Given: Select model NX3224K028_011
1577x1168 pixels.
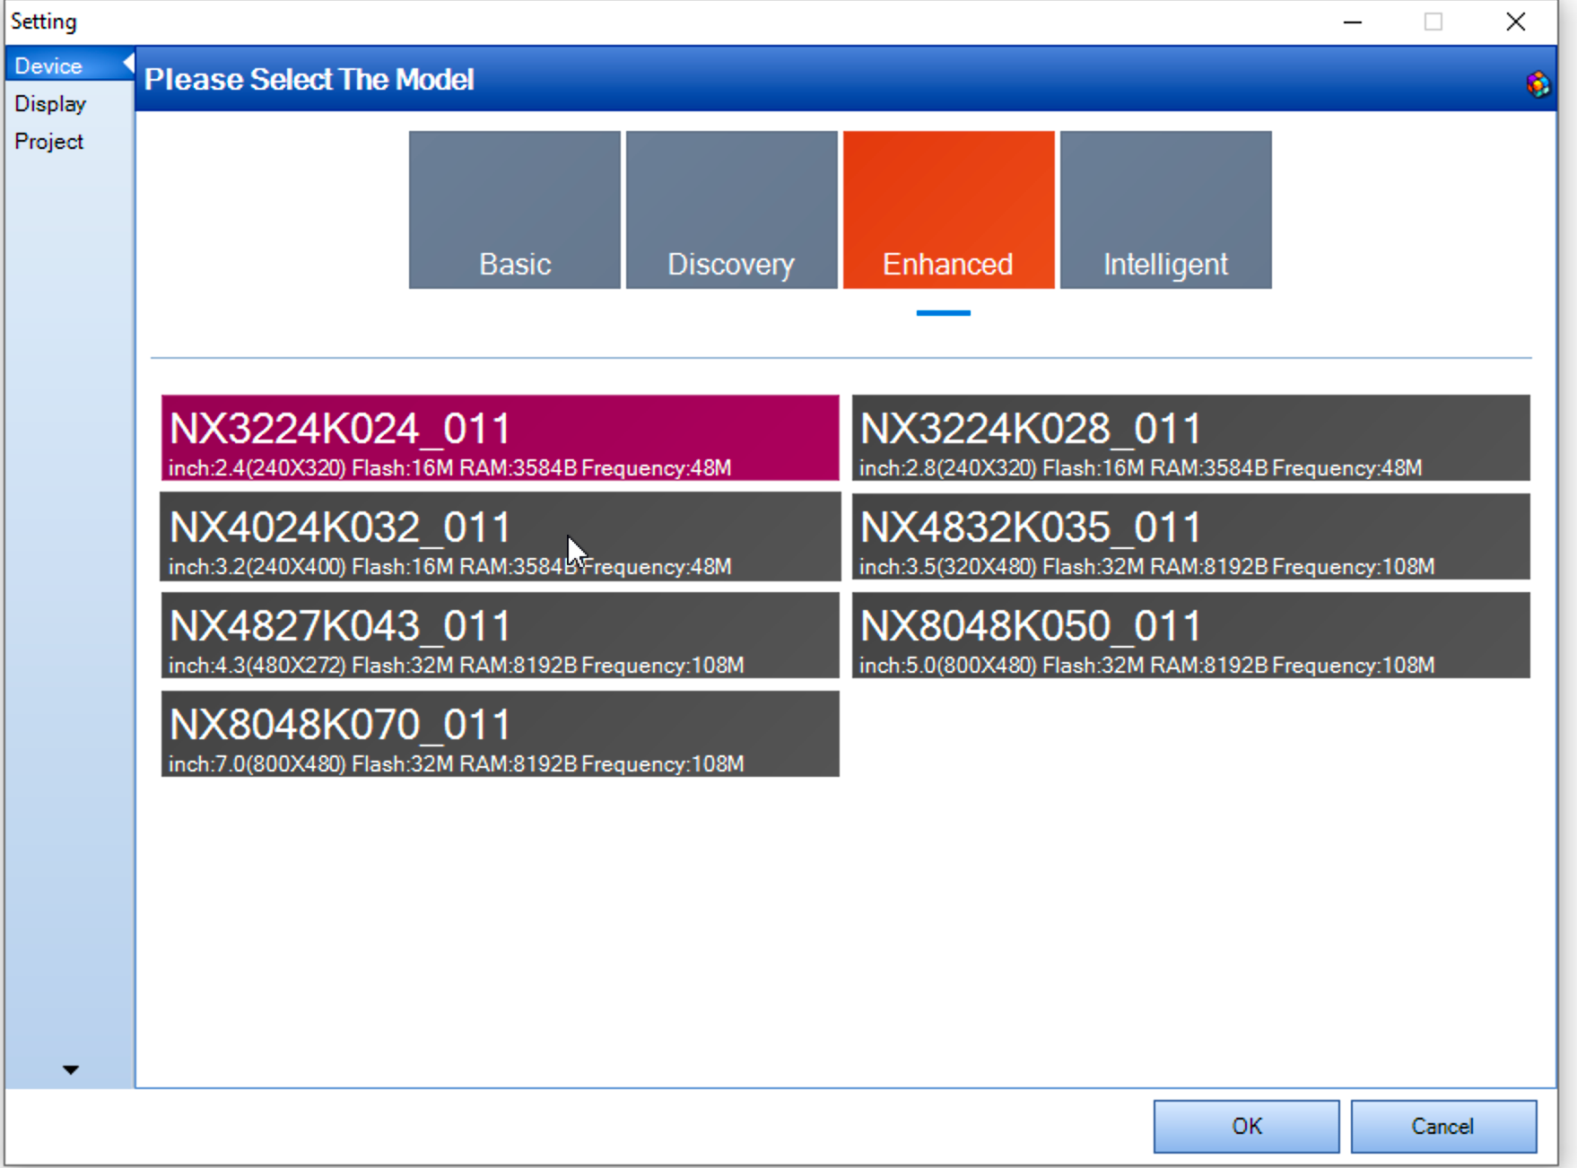Looking at the screenshot, I should (1189, 438).
